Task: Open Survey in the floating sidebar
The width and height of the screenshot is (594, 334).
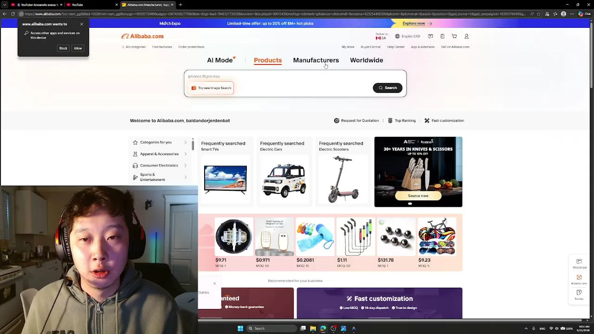Action: coord(579,295)
